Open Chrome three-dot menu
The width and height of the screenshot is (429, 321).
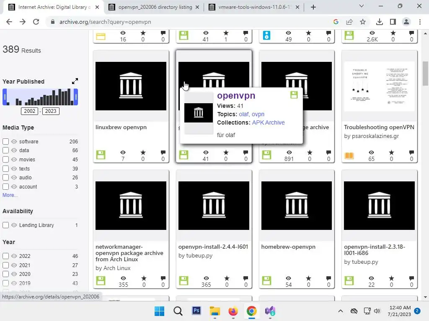click(x=420, y=22)
